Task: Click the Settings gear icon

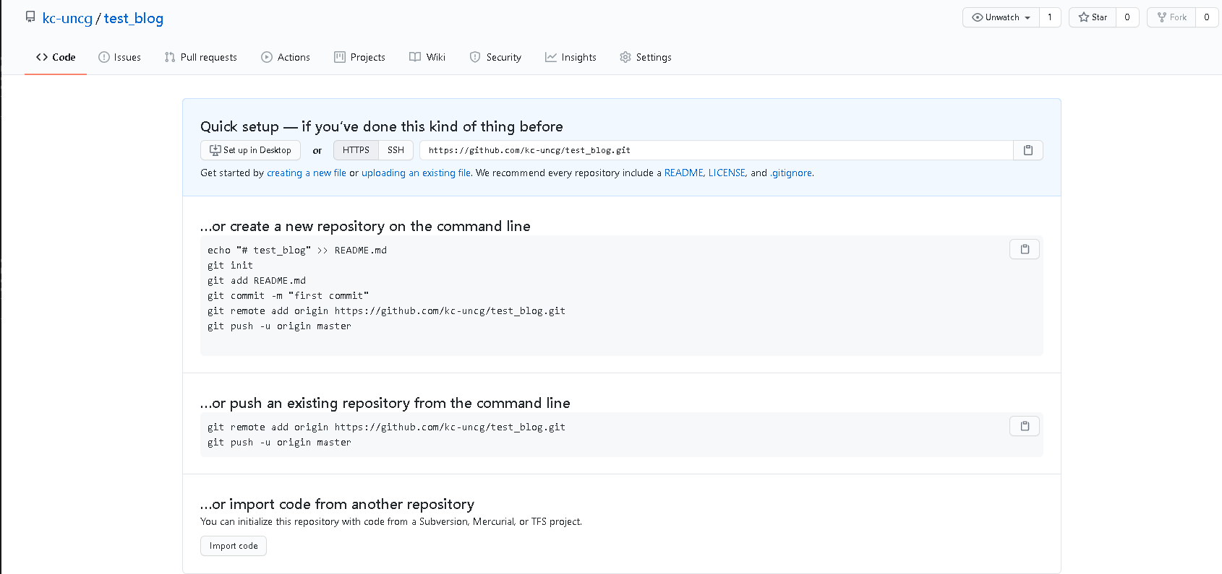Action: [x=625, y=57]
